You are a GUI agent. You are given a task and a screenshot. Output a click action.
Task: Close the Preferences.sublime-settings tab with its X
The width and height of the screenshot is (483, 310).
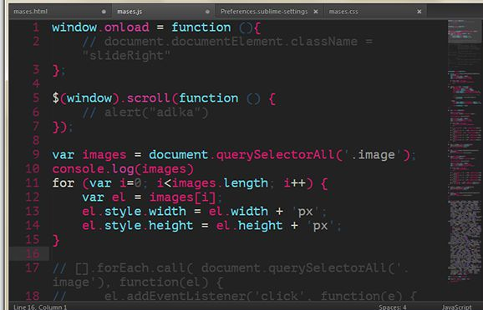(316, 12)
